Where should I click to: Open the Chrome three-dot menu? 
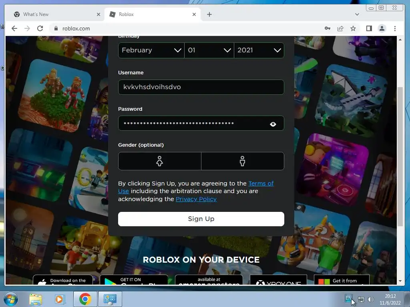pyautogui.click(x=395, y=28)
